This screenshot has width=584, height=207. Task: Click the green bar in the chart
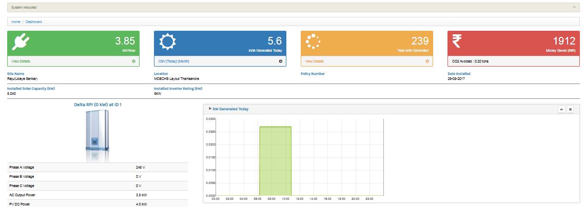275,161
